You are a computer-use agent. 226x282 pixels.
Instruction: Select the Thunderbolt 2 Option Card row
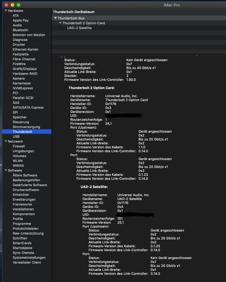coord(84,23)
